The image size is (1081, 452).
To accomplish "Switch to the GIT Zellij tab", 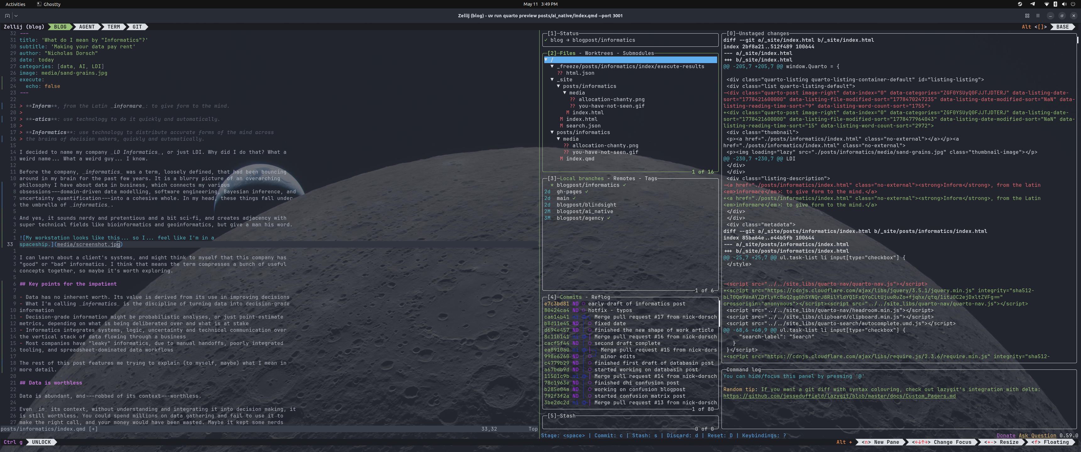I will pyautogui.click(x=137, y=27).
